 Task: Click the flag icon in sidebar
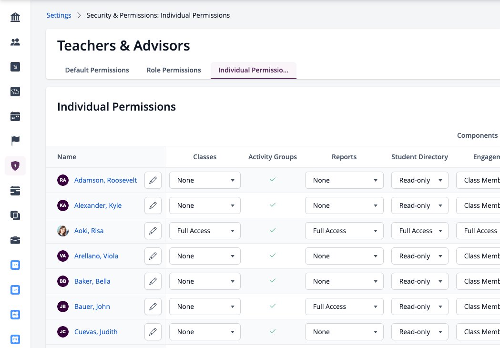(15, 141)
